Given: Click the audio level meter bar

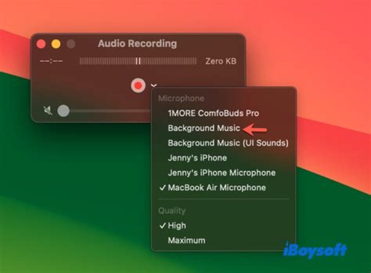Looking at the screenshot, I should pos(138,61).
